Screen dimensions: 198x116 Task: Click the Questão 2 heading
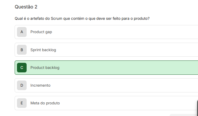coord(26,7)
